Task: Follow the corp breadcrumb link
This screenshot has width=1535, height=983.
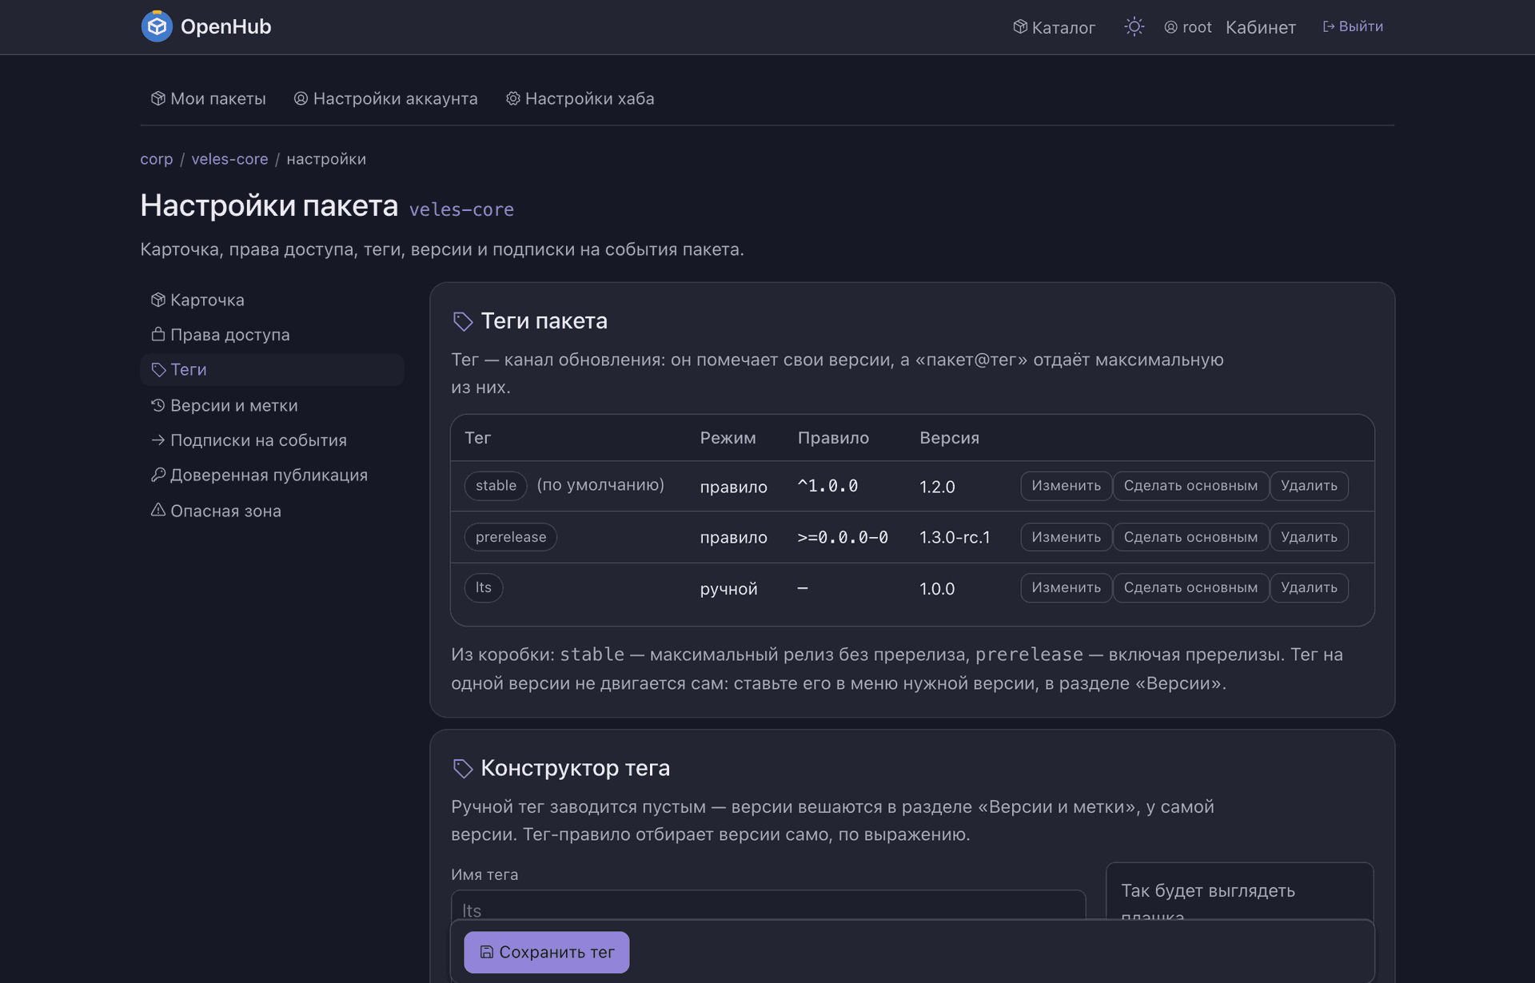Action: tap(157, 159)
